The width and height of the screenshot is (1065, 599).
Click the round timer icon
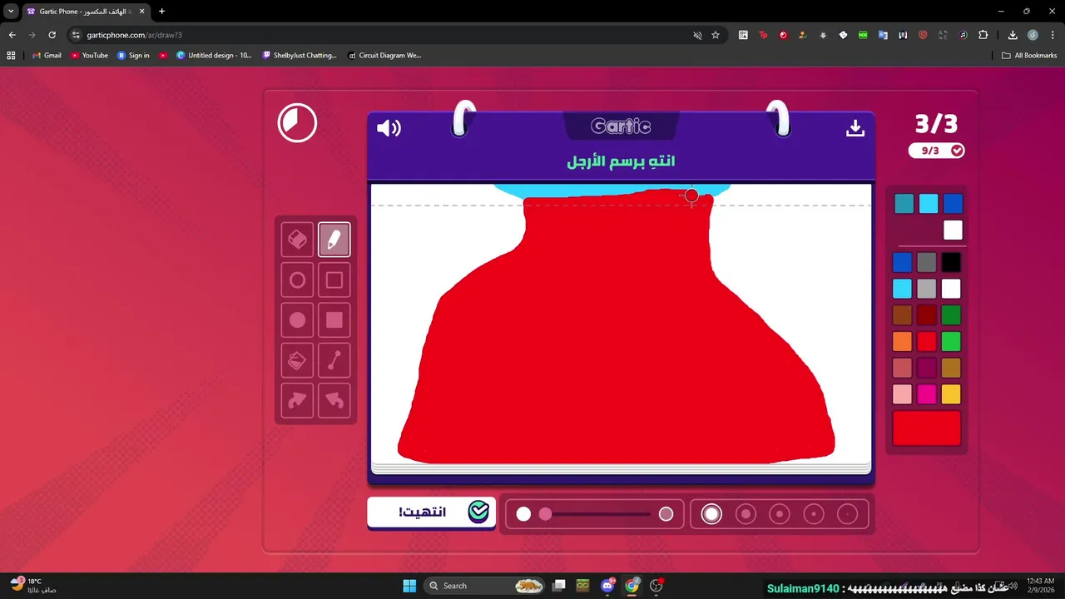[297, 123]
